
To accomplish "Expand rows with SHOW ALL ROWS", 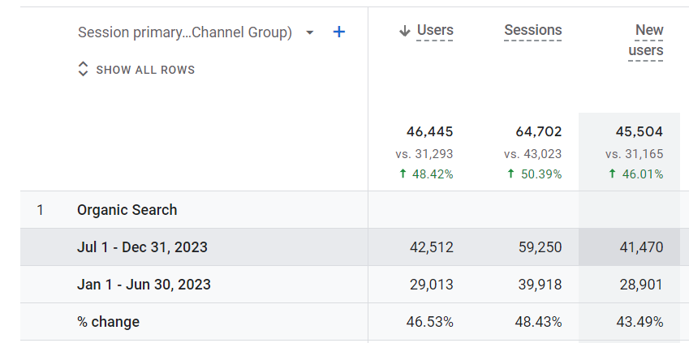I will (145, 70).
